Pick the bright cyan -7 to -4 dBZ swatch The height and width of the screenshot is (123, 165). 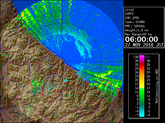click(142, 115)
